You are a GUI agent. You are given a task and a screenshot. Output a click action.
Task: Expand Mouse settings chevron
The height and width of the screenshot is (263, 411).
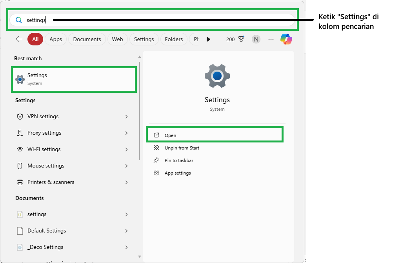127,166
